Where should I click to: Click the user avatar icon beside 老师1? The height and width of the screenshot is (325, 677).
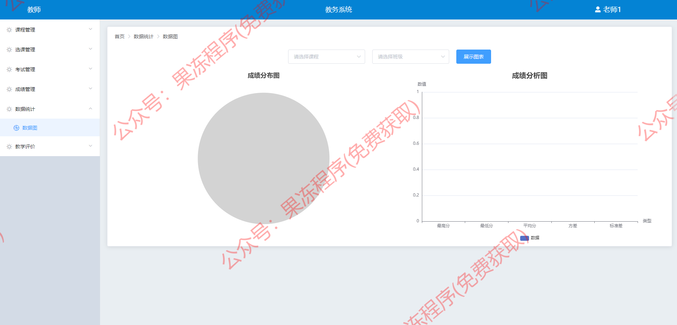(x=598, y=10)
